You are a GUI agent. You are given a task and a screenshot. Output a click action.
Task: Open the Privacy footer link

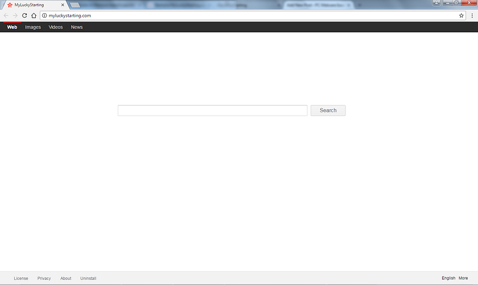44,278
